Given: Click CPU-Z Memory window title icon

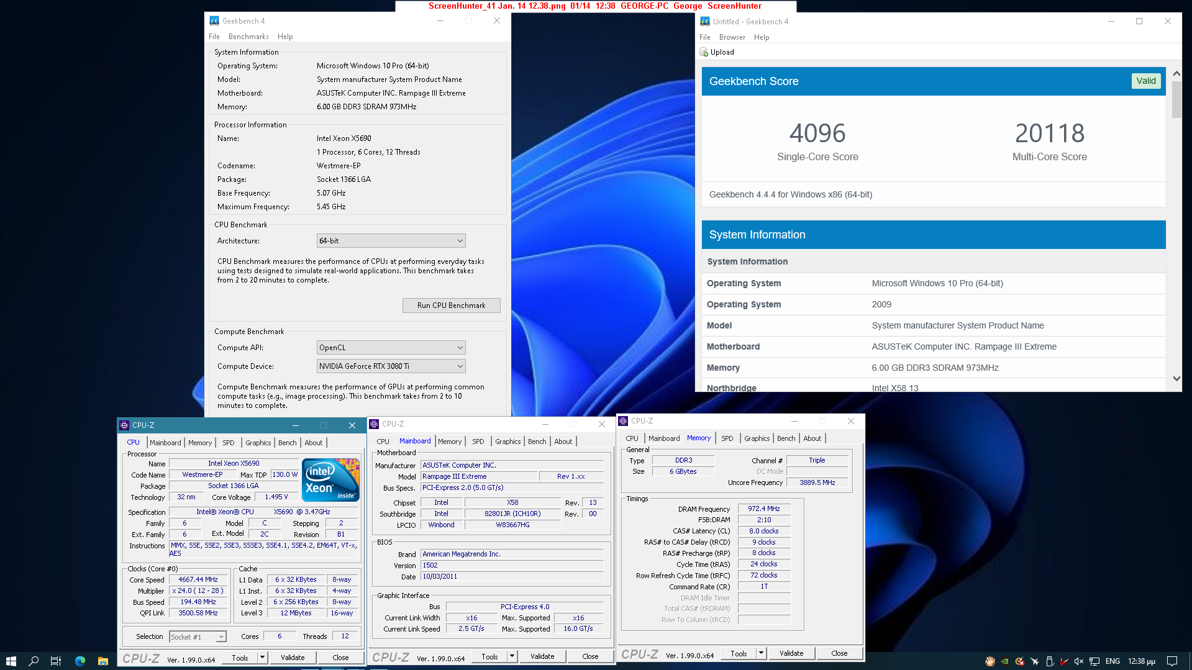Looking at the screenshot, I should (623, 421).
